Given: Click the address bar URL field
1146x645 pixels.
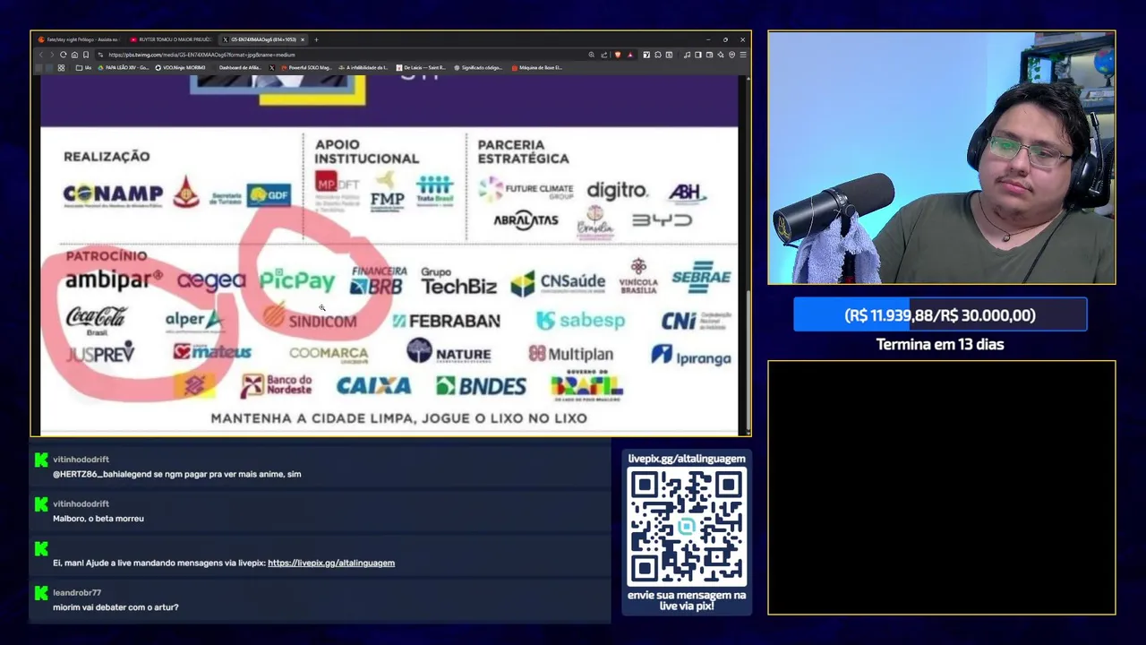Looking at the screenshot, I should (x=340, y=55).
